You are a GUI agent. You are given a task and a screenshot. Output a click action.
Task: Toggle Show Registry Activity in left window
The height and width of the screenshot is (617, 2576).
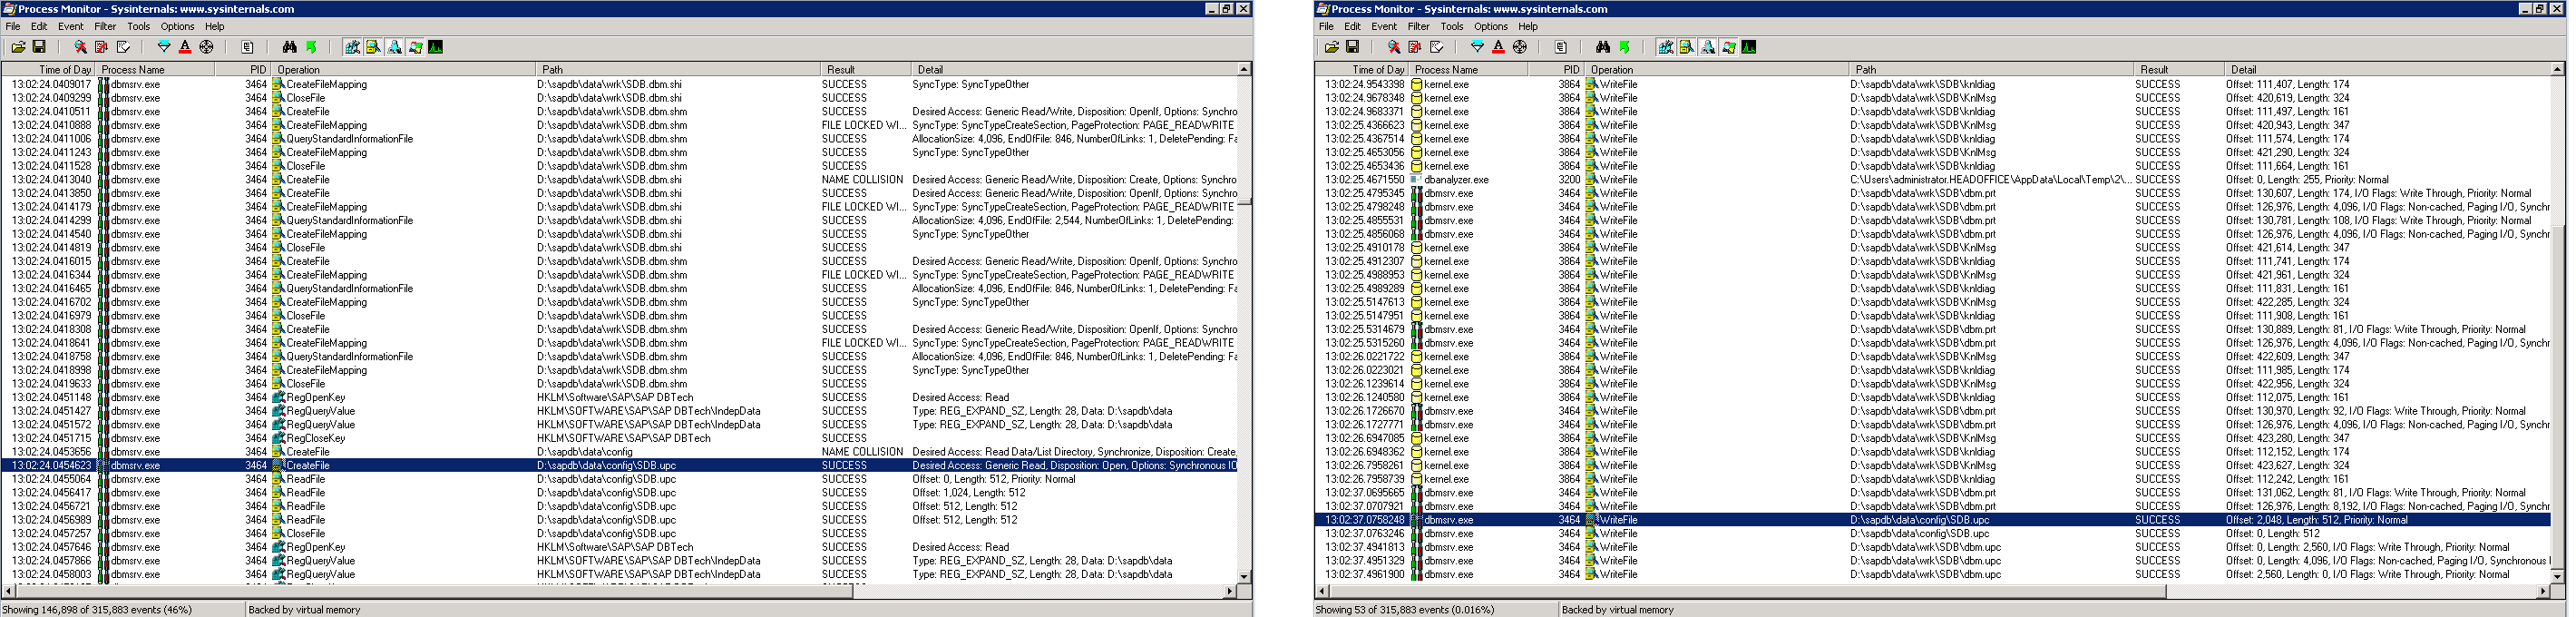point(352,47)
